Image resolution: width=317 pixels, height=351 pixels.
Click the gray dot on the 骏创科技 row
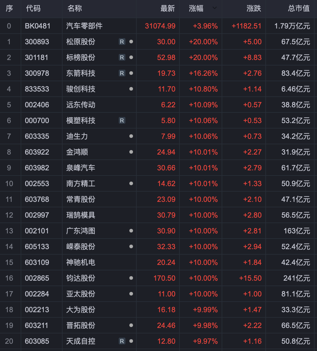[131, 89]
